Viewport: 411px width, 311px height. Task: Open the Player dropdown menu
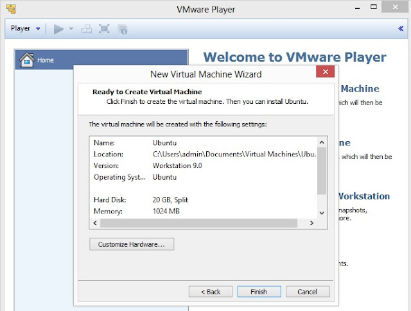click(26, 28)
